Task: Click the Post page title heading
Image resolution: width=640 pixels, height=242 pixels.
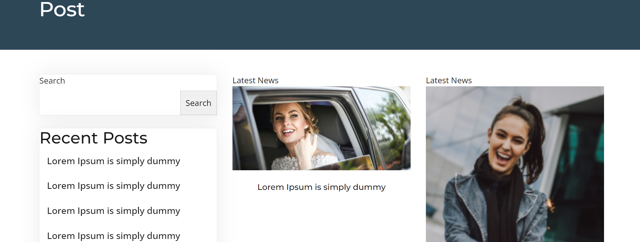Action: click(x=62, y=9)
